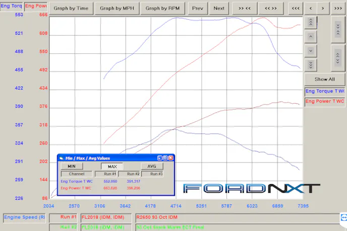Jump to far left with '<<<' button

pos(297,8)
